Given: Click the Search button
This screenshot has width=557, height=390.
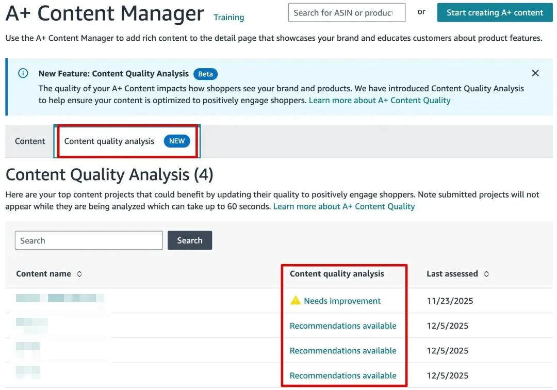Looking at the screenshot, I should point(190,240).
